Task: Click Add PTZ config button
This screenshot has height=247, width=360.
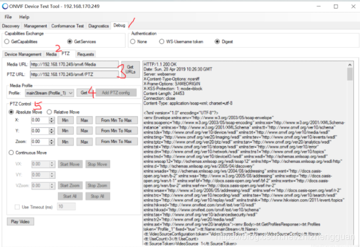Action: click(116, 93)
